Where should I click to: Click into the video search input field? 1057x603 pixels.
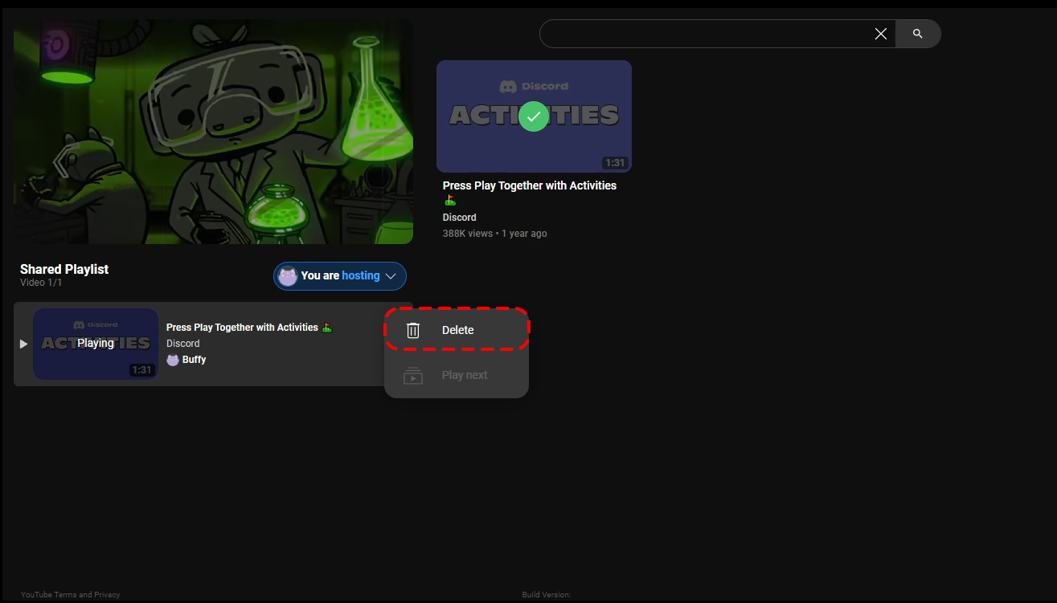[707, 34]
